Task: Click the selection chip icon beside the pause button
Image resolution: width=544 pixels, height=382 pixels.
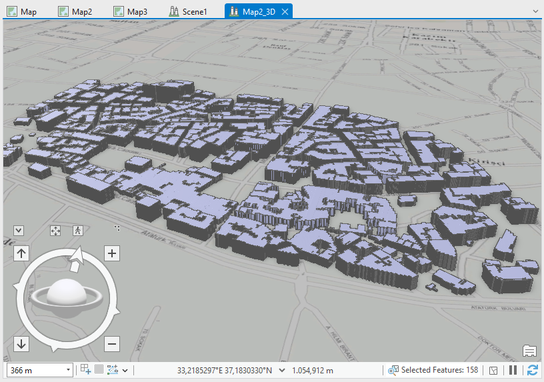Action: (x=493, y=371)
